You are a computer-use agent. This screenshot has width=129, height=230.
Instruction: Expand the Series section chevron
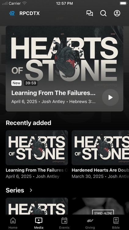(31, 190)
